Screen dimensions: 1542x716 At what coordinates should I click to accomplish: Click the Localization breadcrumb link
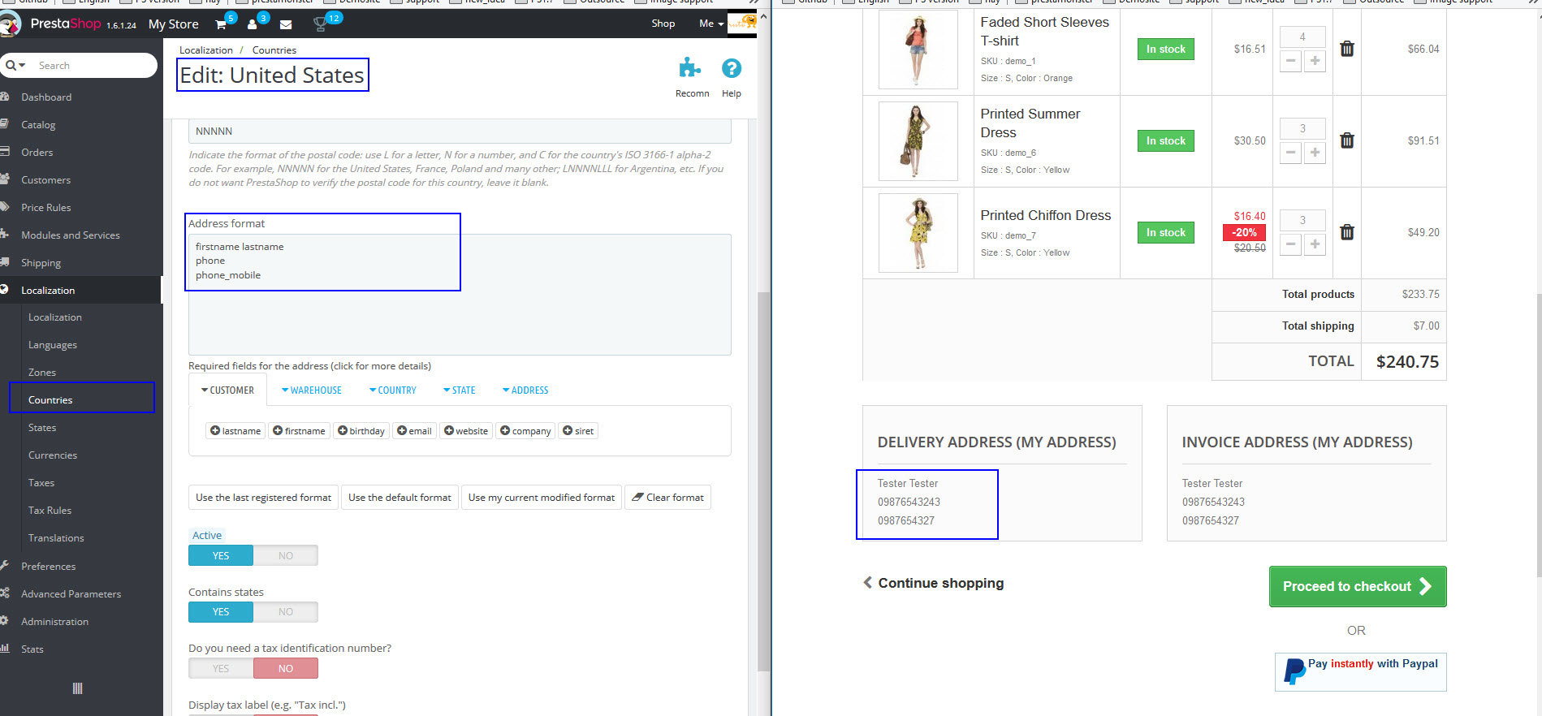coord(205,50)
